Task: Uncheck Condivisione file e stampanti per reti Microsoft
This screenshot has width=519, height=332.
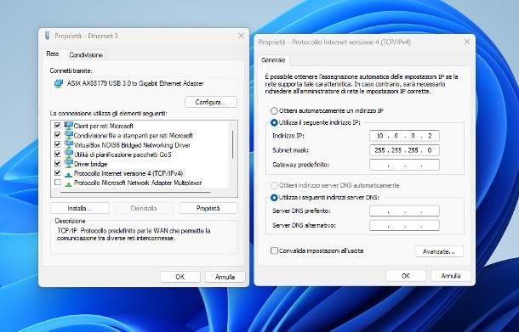Action: click(58, 135)
